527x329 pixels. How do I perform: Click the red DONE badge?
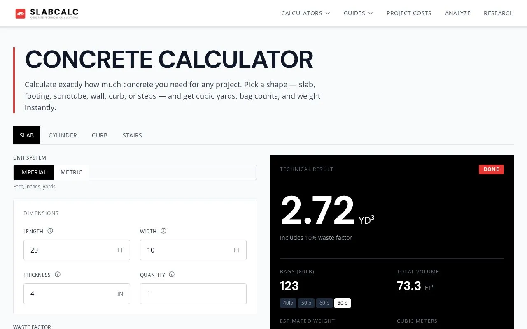coord(491,169)
